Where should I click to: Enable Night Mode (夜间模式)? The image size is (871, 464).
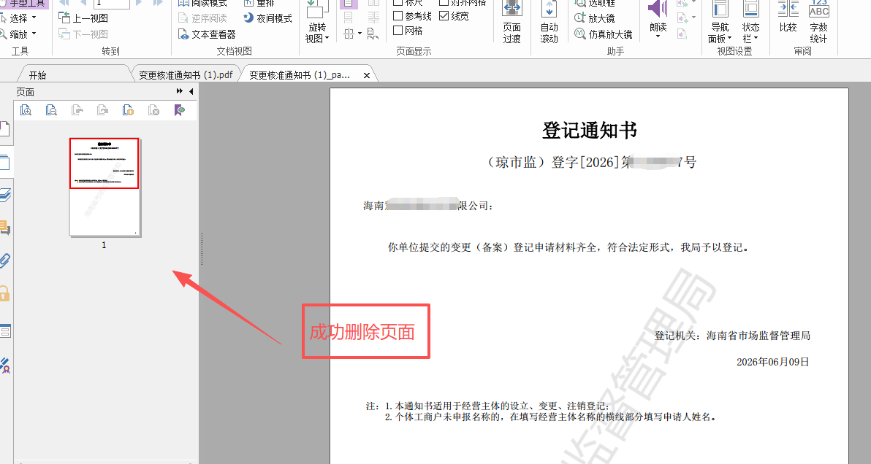point(267,18)
